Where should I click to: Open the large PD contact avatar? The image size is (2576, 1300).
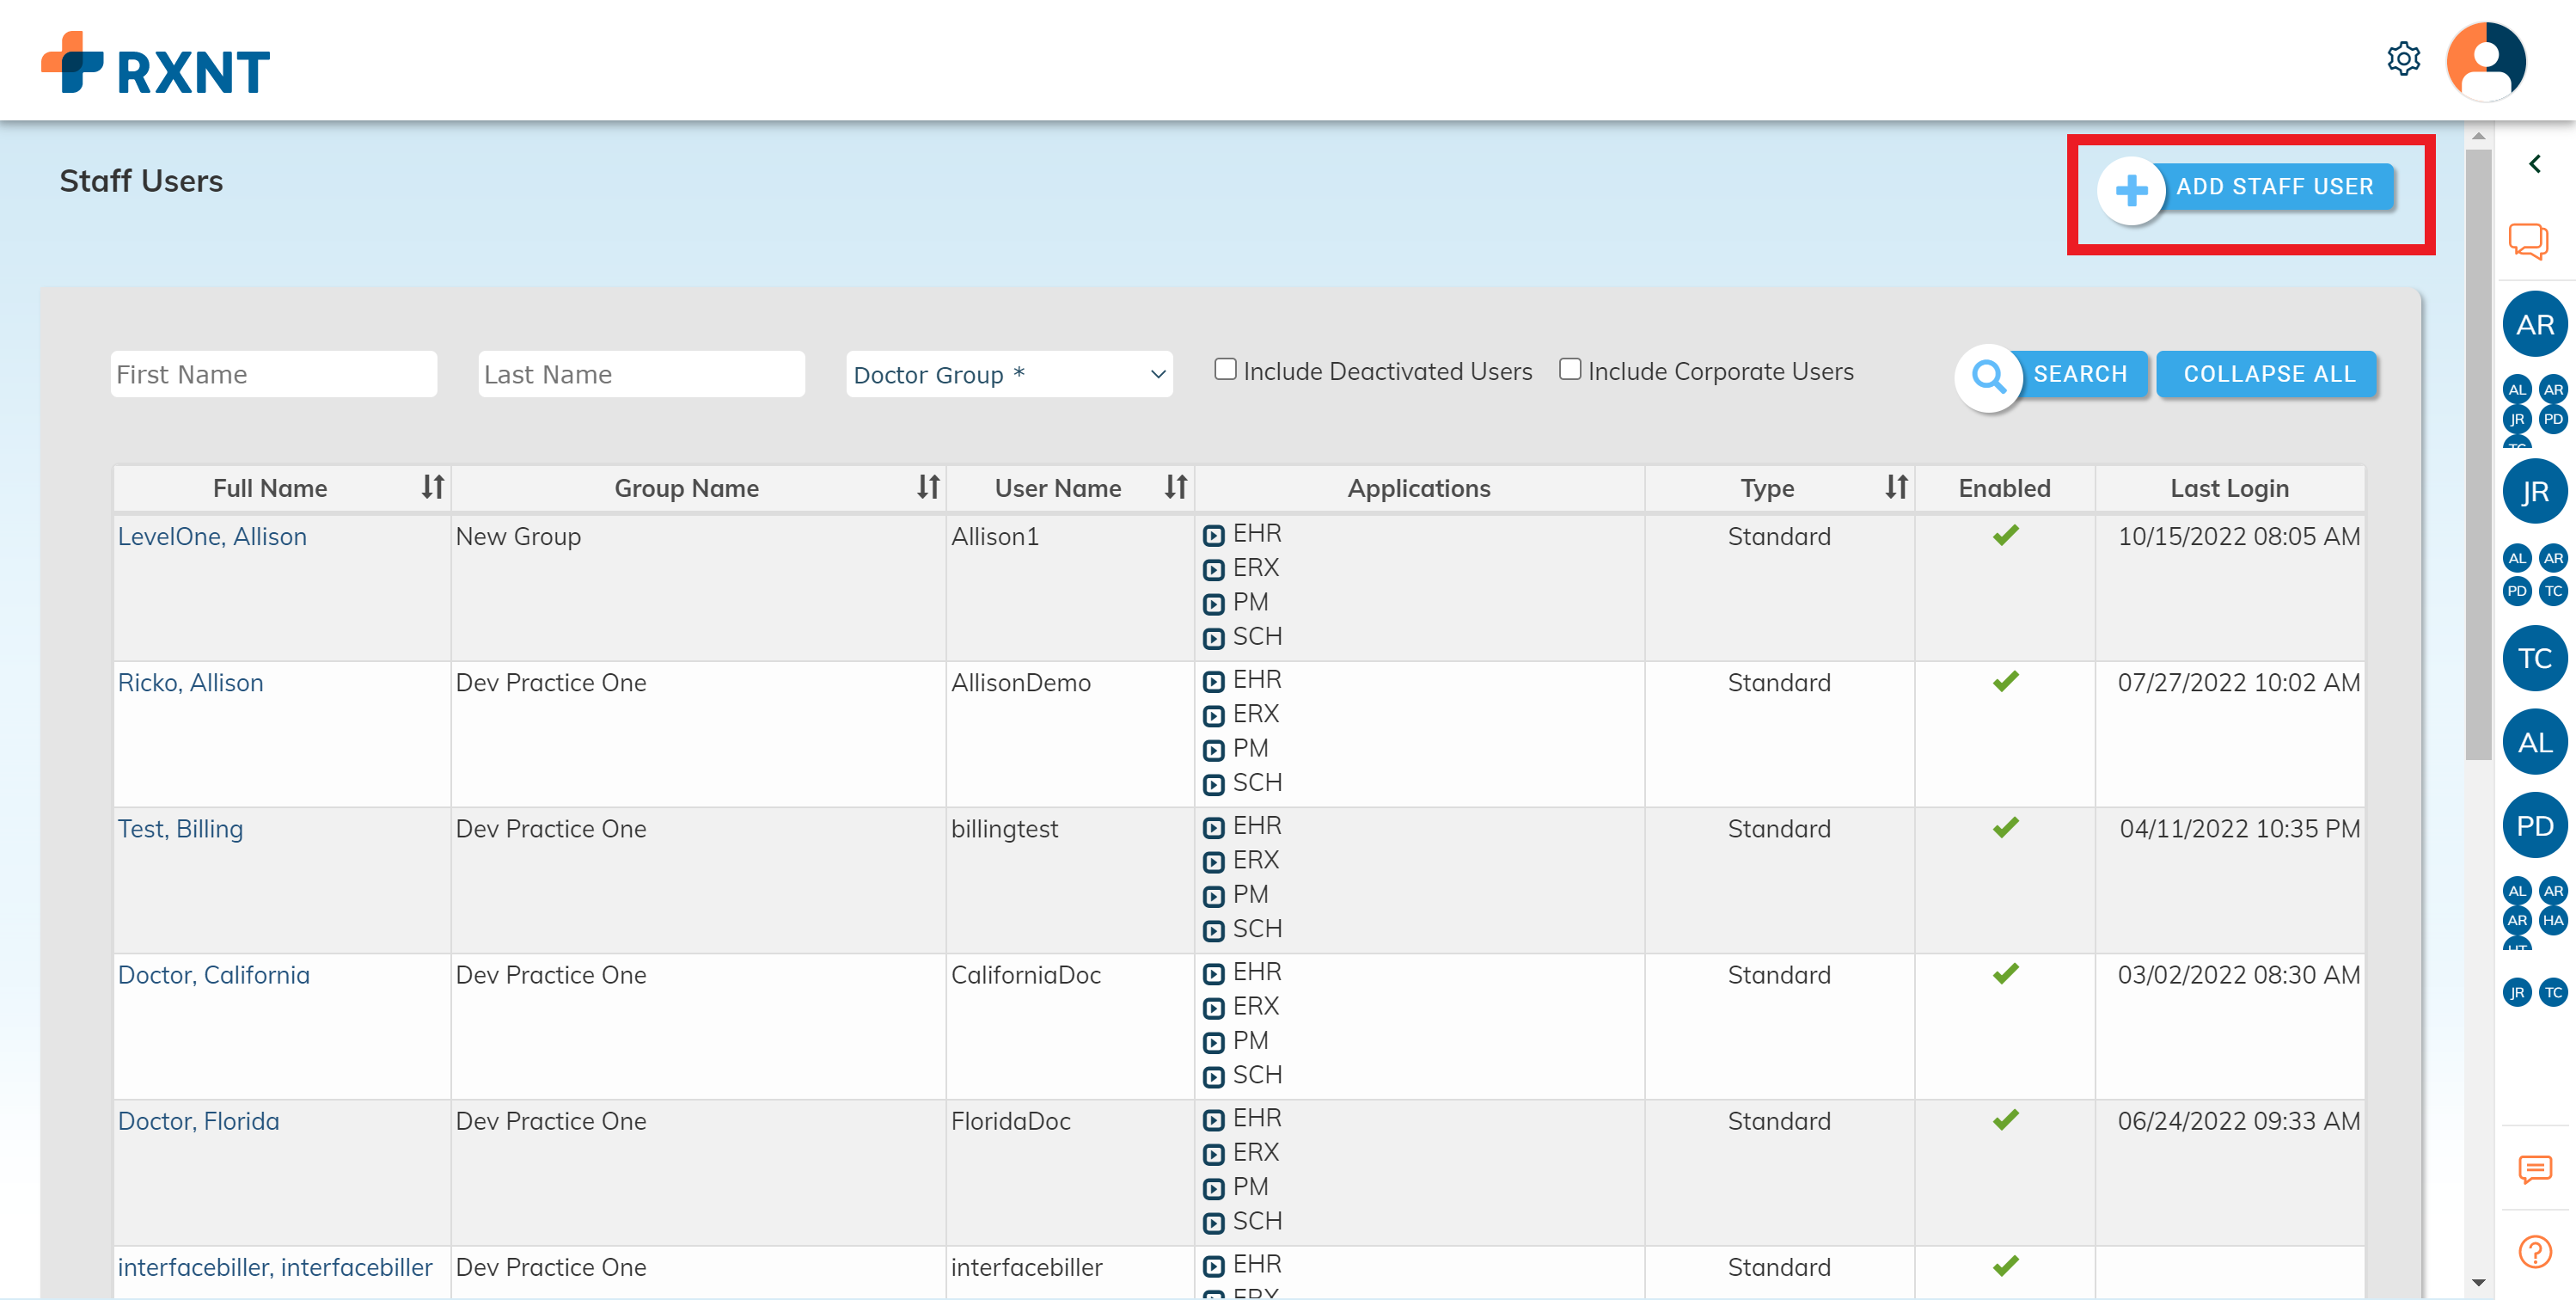(x=2535, y=825)
